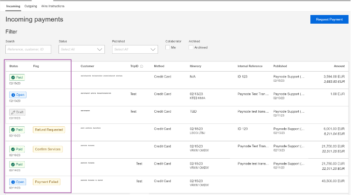Click the Customer column header
The width and height of the screenshot is (351, 195).
pos(88,66)
